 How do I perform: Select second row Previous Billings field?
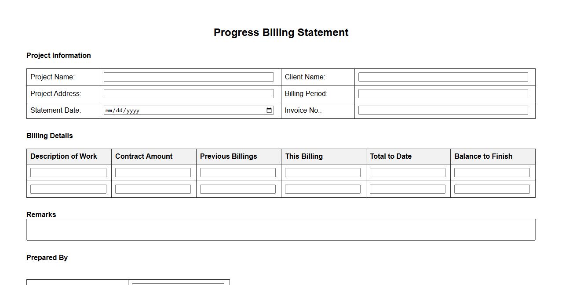point(238,189)
